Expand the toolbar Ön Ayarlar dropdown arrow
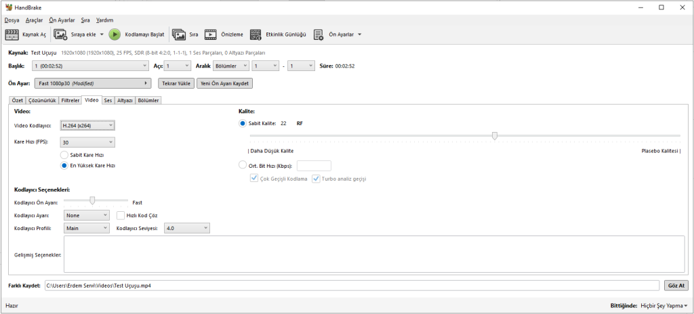Image resolution: width=694 pixels, height=314 pixels. point(359,35)
